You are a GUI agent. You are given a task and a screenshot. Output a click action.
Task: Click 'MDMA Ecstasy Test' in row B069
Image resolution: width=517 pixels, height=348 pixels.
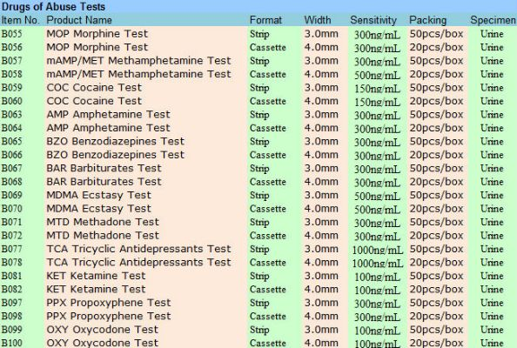coord(98,195)
